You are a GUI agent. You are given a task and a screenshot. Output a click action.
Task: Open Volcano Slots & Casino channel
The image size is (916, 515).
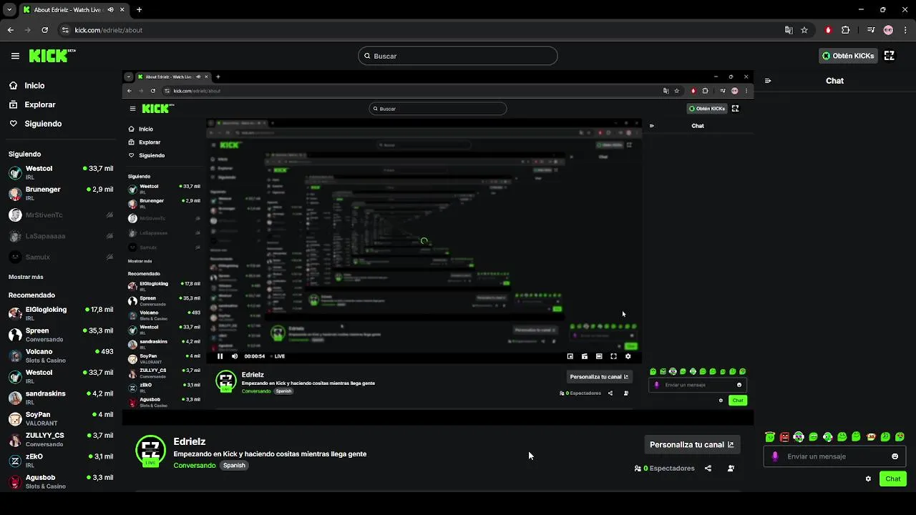[x=60, y=355]
